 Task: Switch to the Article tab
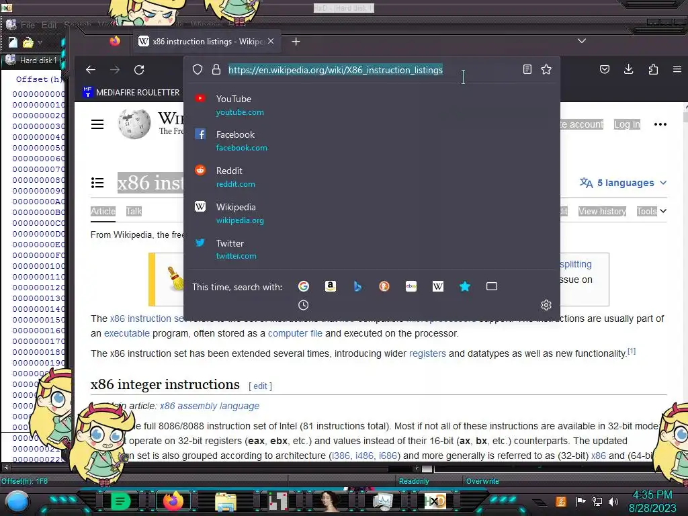click(103, 211)
